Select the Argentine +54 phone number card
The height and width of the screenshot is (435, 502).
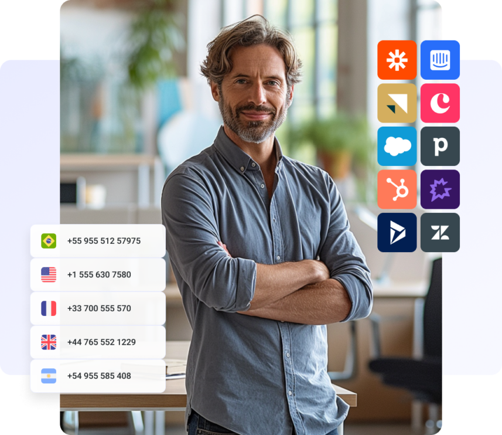click(x=100, y=375)
